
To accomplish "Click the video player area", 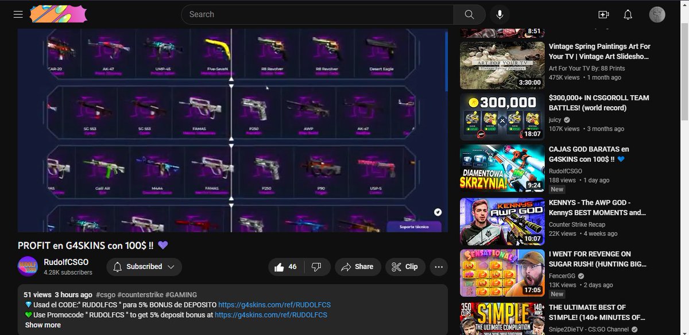I will [233, 130].
